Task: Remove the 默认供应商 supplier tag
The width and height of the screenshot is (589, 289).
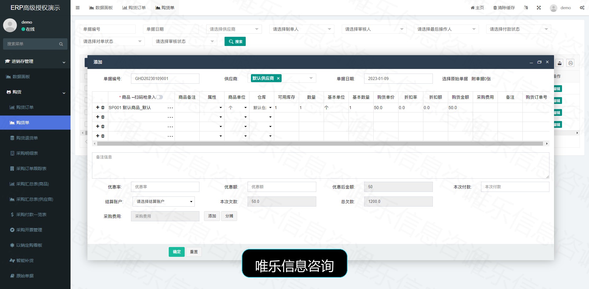Action: click(278, 78)
